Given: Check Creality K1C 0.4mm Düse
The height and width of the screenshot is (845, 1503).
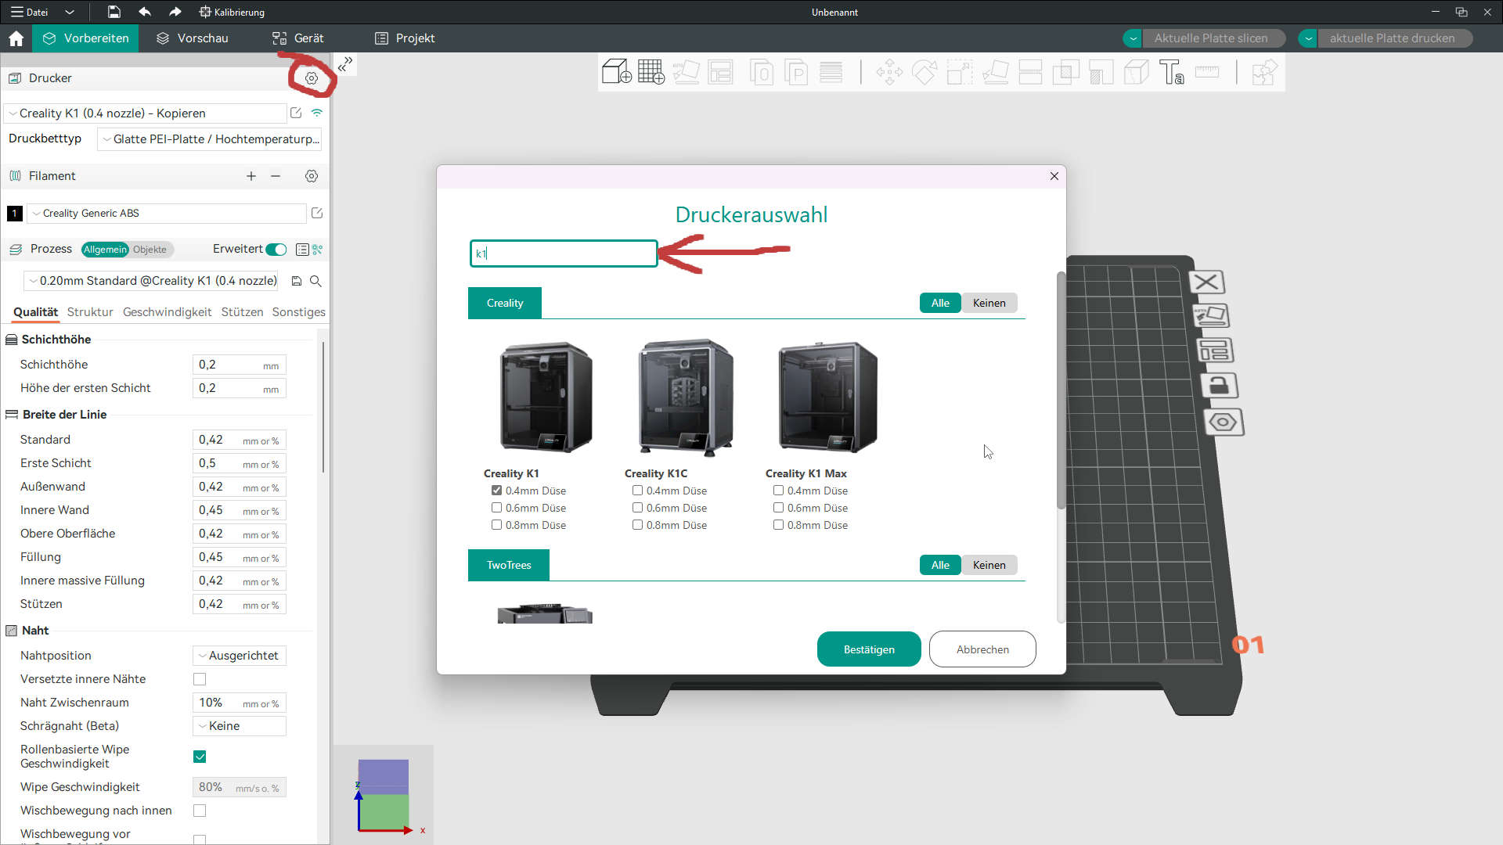Looking at the screenshot, I should (x=637, y=491).
